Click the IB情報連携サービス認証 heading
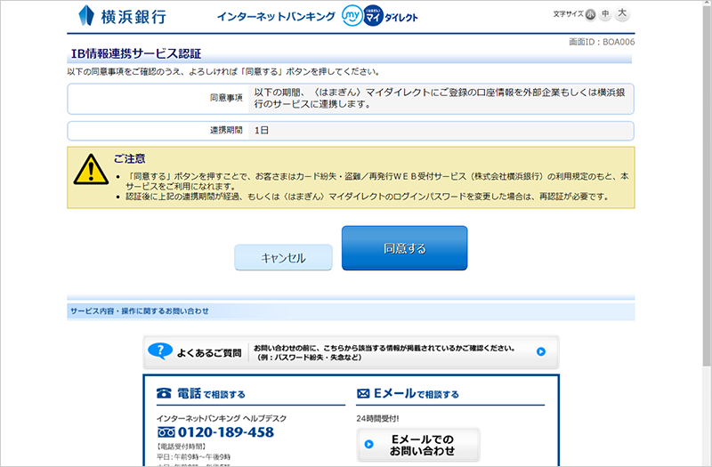This screenshot has height=467, width=712. tap(136, 53)
